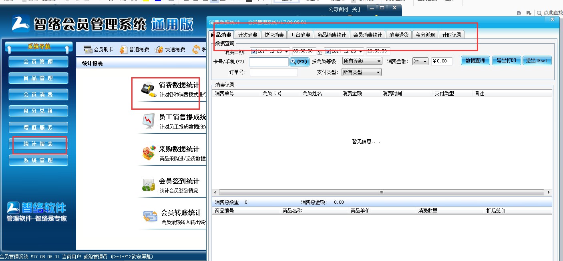Switch to the 会员消费统计 tab
Image resolution: width=563 pixels, height=261 pixels.
[x=367, y=35]
